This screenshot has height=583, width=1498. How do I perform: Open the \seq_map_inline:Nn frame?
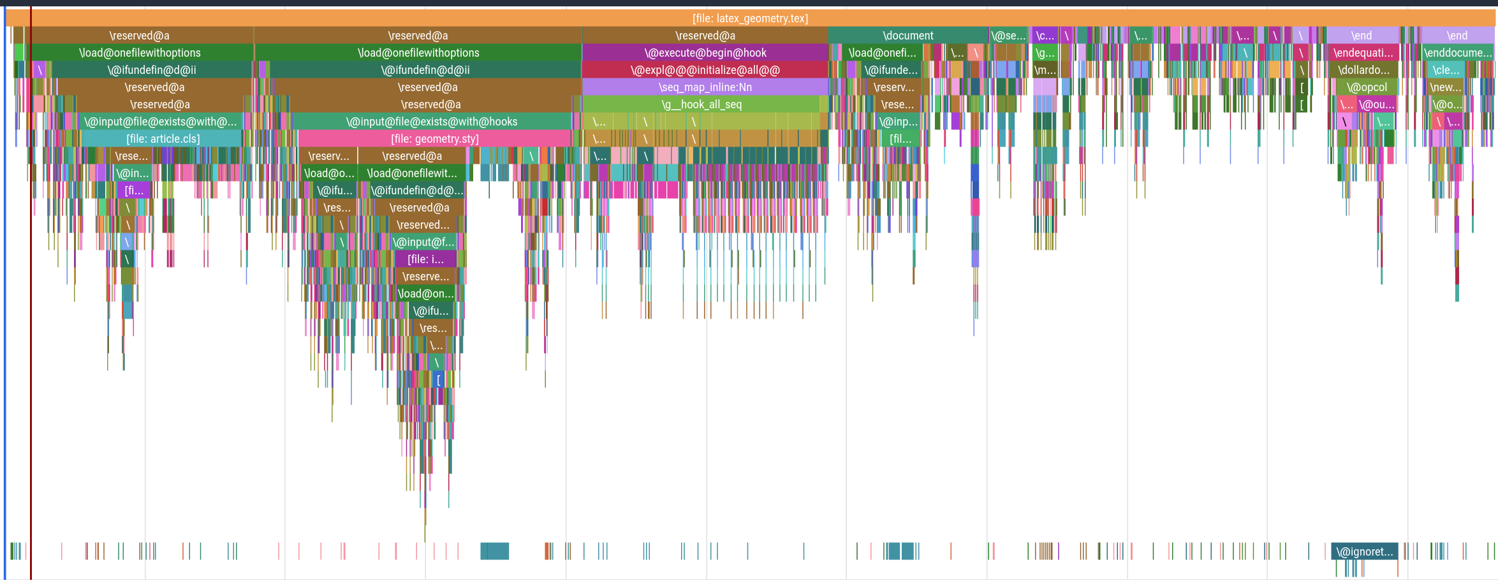pos(705,87)
